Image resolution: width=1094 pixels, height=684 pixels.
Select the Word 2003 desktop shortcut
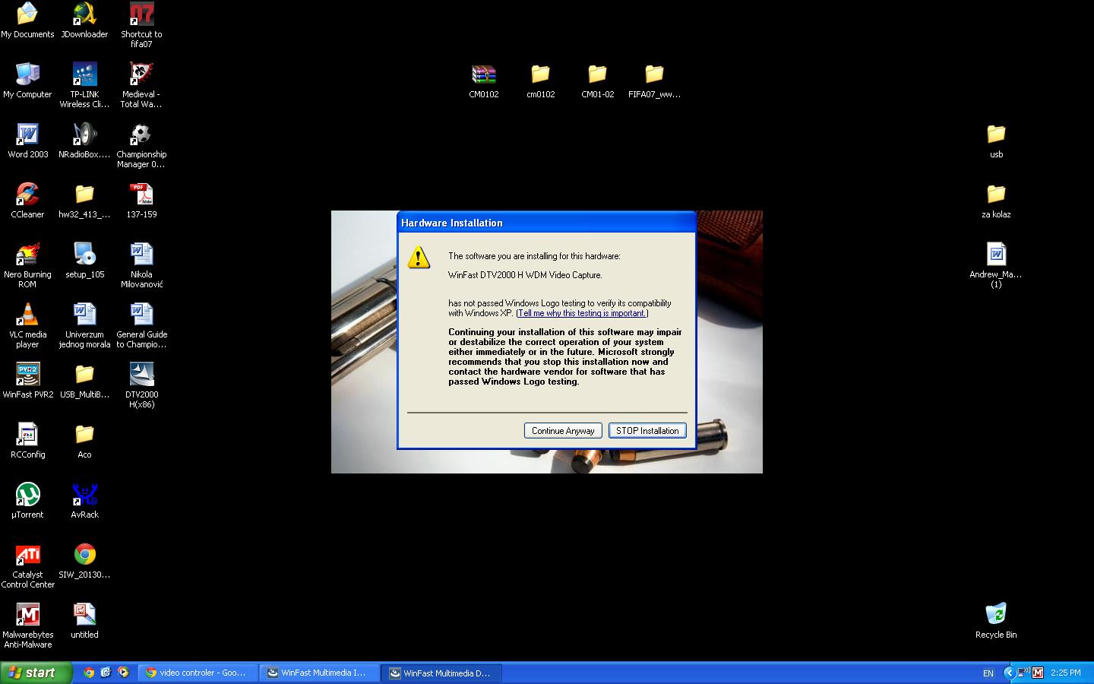[27, 141]
